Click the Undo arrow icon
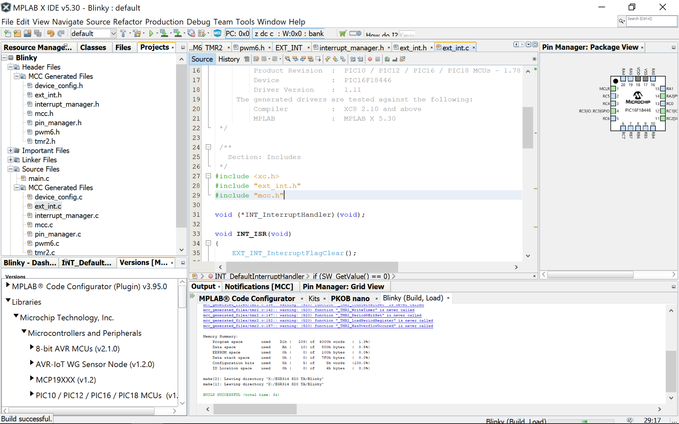Viewport: 679px width, 424px height. pyautogui.click(x=51, y=34)
